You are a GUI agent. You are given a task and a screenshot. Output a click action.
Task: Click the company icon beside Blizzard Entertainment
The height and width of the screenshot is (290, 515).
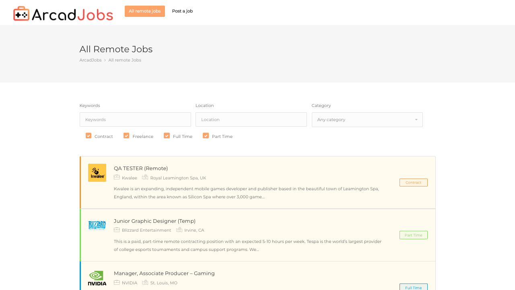(x=116, y=230)
